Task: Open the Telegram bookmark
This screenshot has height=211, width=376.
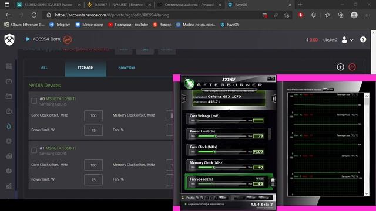Action: coord(60,25)
